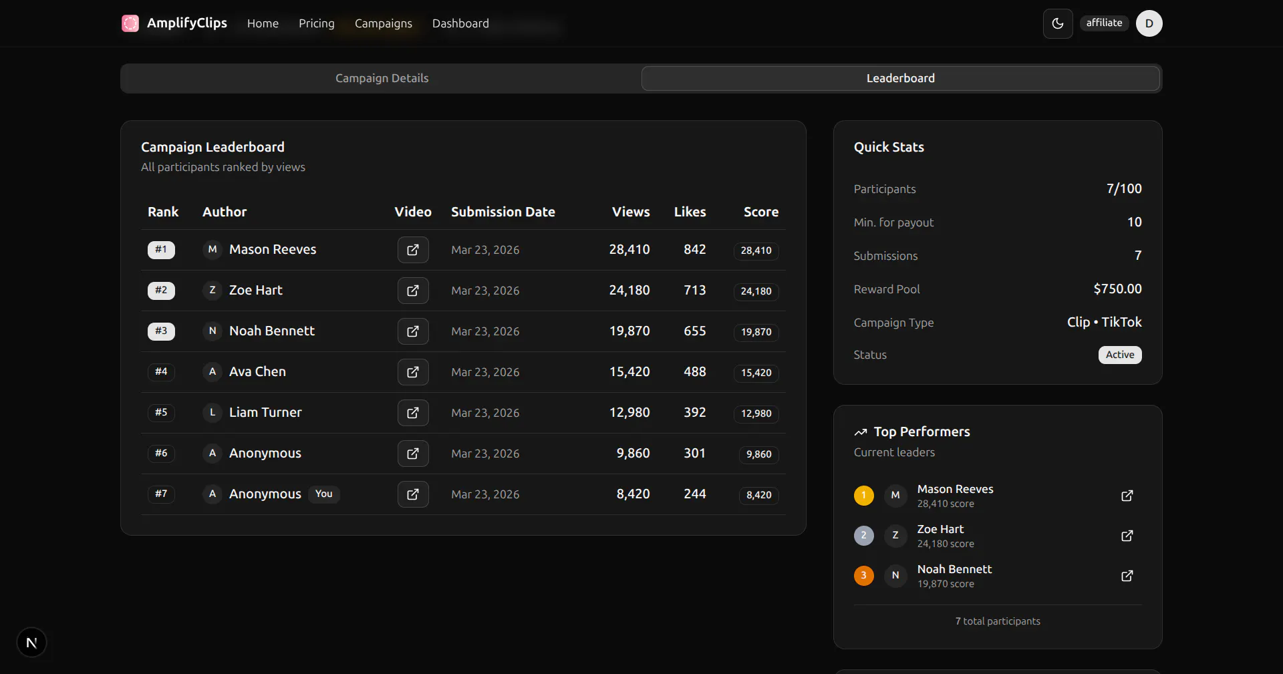Click the Next.js dev tools N icon
The height and width of the screenshot is (674, 1283).
click(x=31, y=643)
